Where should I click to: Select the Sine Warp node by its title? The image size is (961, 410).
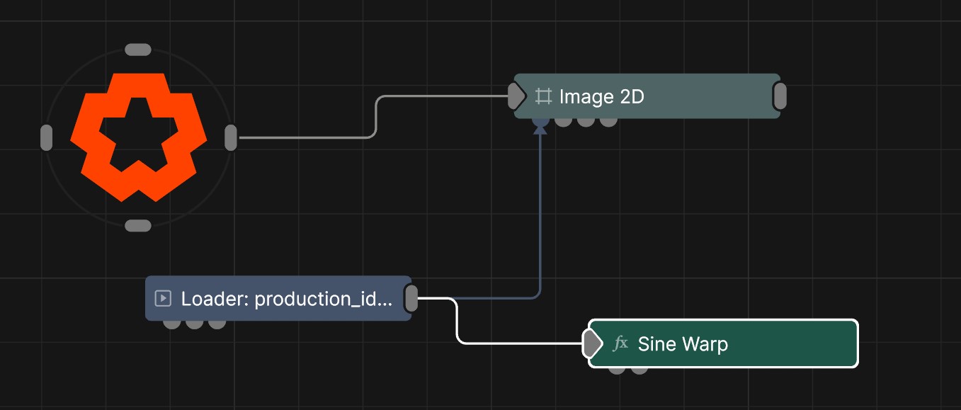pyautogui.click(x=683, y=344)
